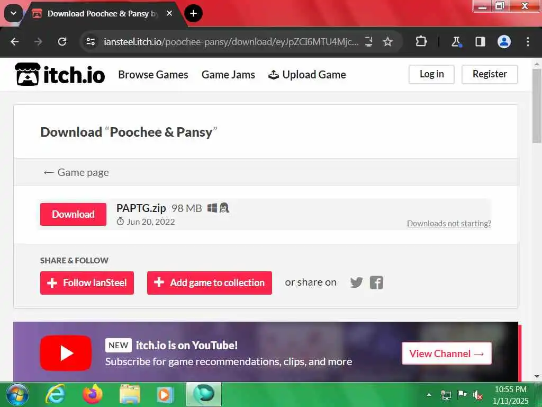
Task: Launch Firefox from taskbar
Action: [x=93, y=394]
